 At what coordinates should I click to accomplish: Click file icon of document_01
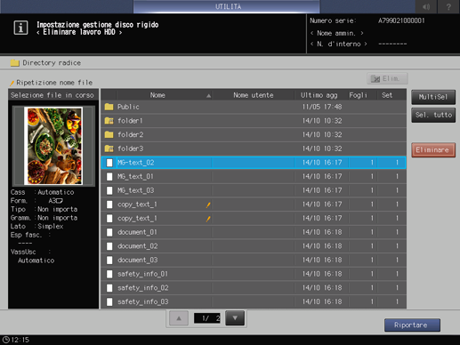tap(109, 232)
